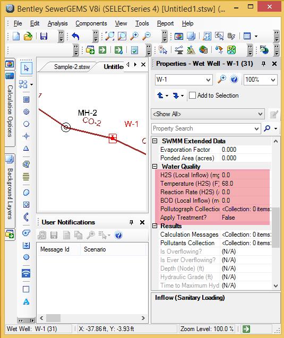Collapse the Results section
The image size is (284, 338).
(154, 226)
